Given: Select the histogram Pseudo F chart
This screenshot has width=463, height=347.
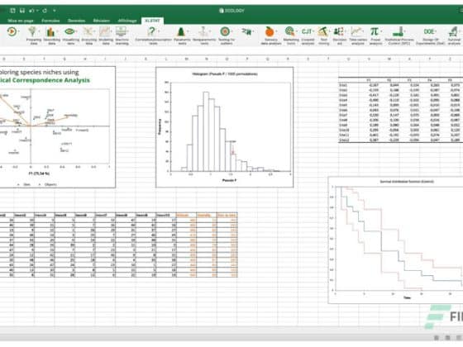Looking at the screenshot, I should pos(224,127).
